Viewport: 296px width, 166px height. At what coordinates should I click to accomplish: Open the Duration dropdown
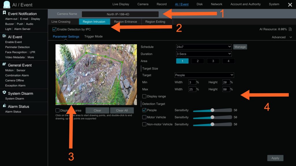(x=204, y=54)
